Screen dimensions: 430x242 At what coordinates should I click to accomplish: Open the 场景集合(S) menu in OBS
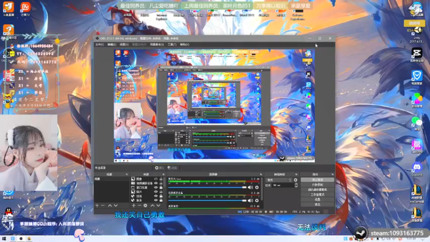tap(157, 45)
